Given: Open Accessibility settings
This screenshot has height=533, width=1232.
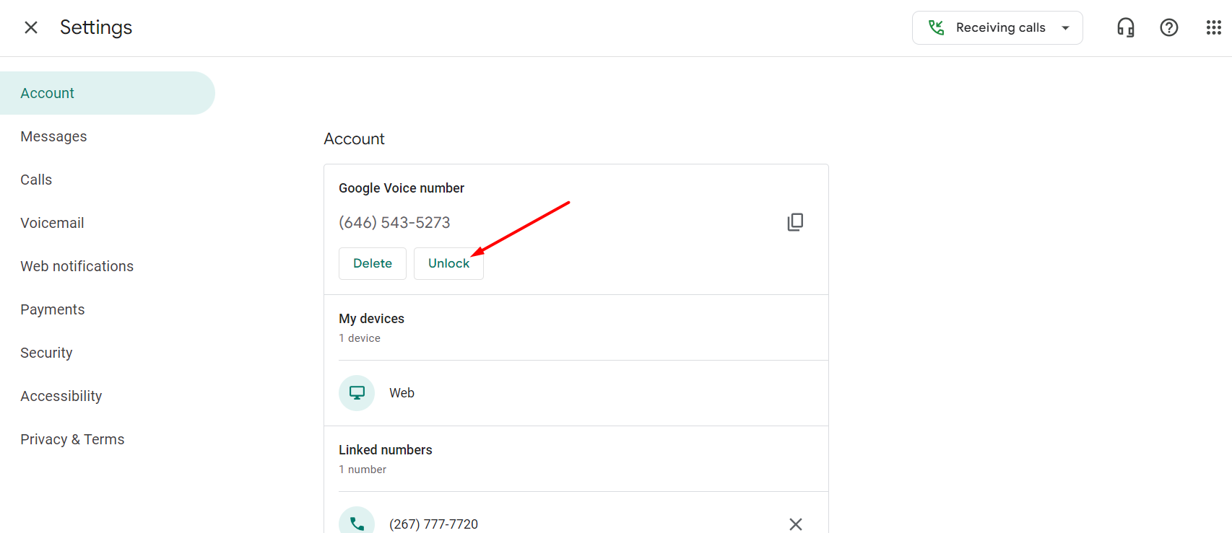Looking at the screenshot, I should pos(61,396).
